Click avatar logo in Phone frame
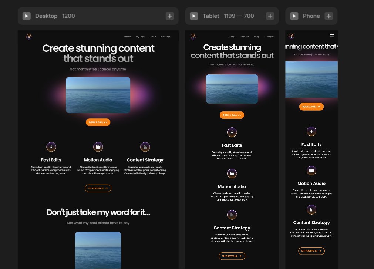The height and width of the screenshot is (269, 374). tap(291, 36)
